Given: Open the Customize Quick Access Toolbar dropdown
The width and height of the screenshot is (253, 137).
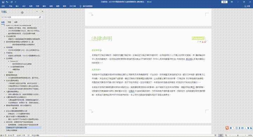Looking at the screenshot, I should tap(15, 2).
